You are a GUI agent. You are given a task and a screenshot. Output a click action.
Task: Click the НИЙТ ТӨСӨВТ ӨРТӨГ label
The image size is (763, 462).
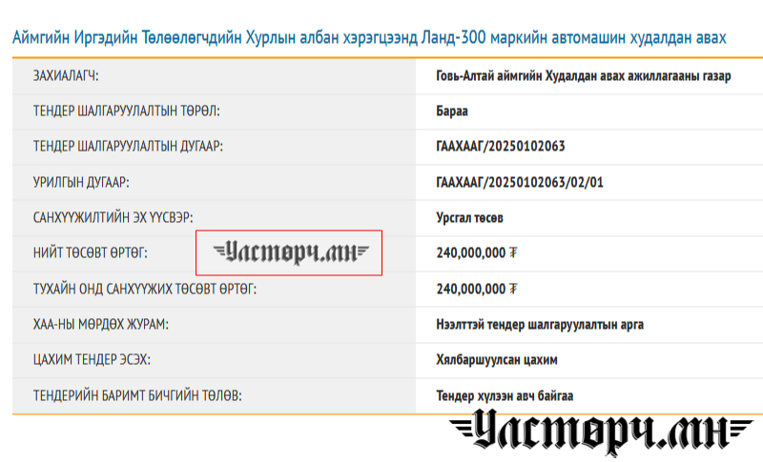pyautogui.click(x=90, y=253)
